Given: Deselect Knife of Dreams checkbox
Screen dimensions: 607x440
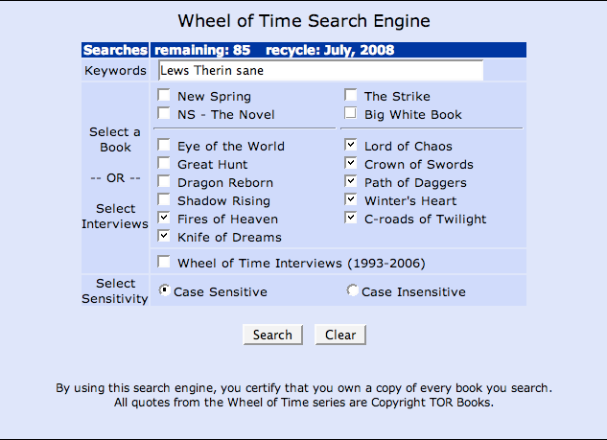Looking at the screenshot, I should tap(164, 236).
